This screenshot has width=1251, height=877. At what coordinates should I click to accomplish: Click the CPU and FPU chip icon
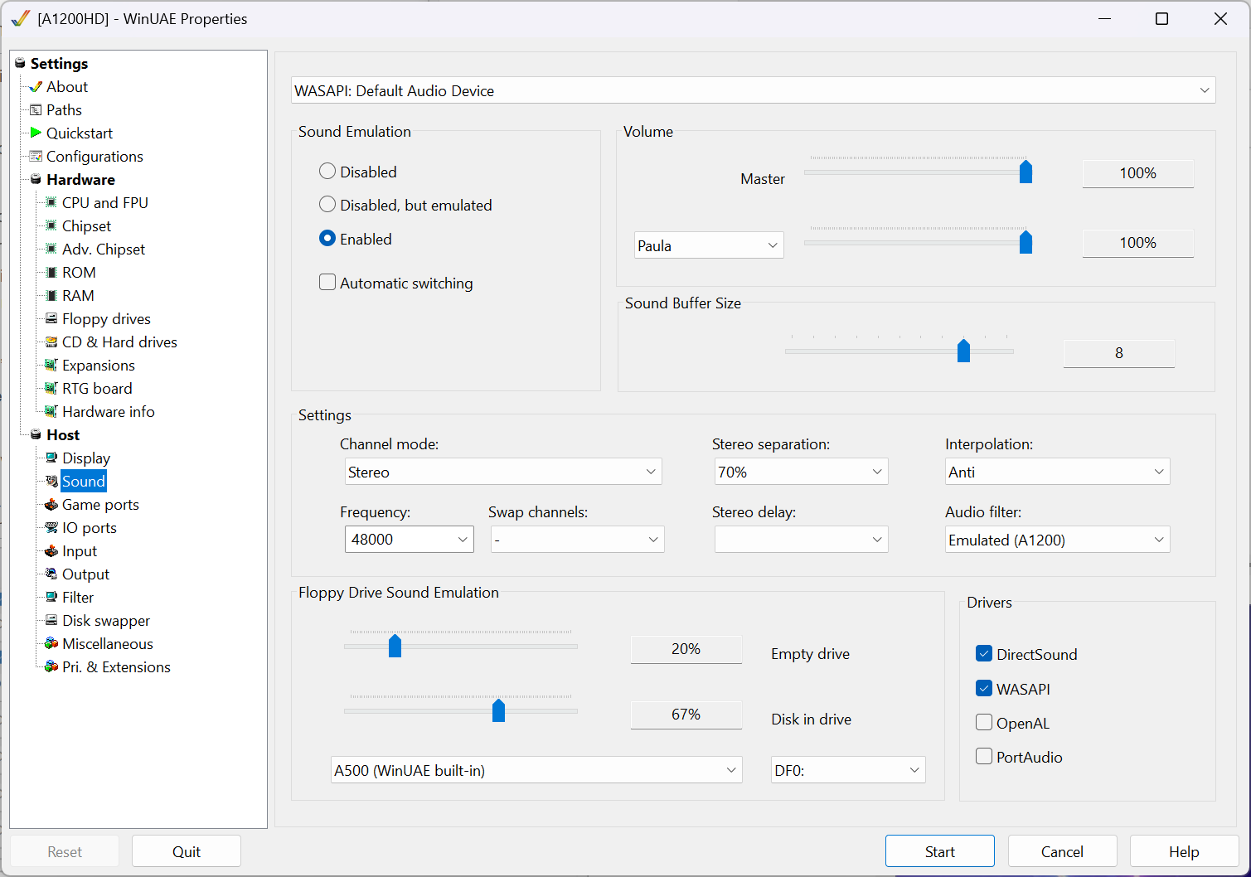pyautogui.click(x=51, y=203)
